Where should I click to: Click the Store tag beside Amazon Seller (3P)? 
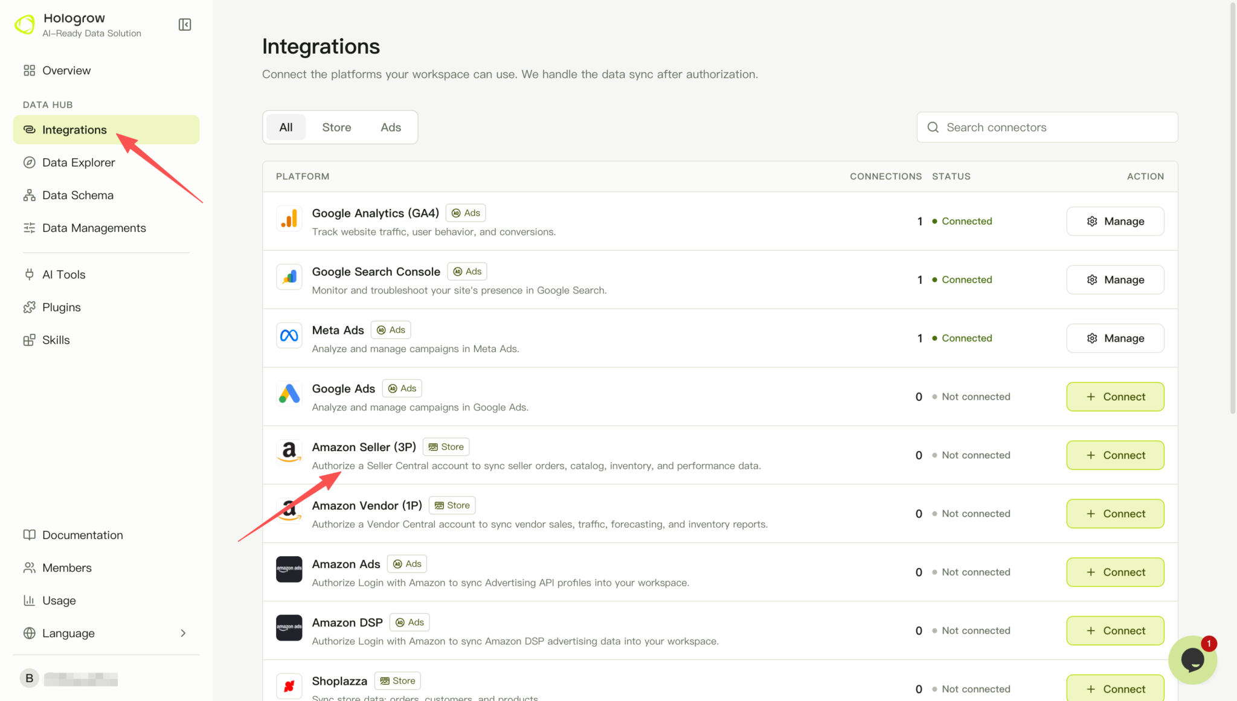(x=446, y=447)
